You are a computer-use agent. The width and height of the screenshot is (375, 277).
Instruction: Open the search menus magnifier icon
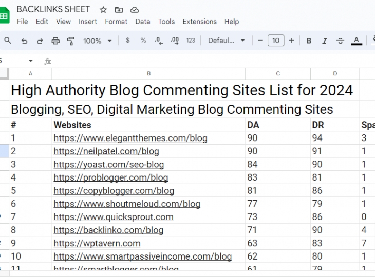[x=8, y=41]
